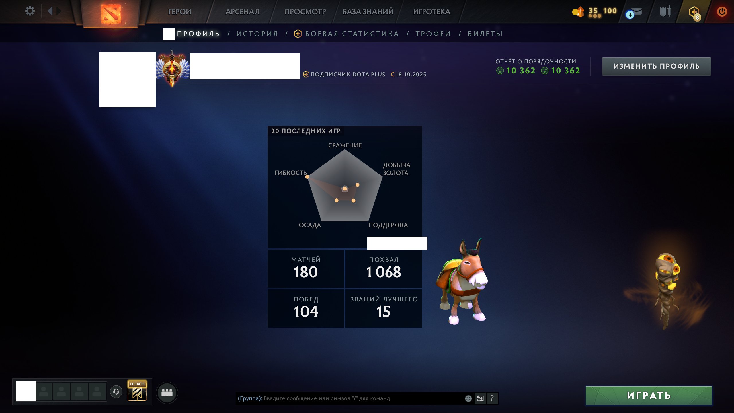Open the mail notifications icon
This screenshot has height=413, width=734.
(x=635, y=13)
